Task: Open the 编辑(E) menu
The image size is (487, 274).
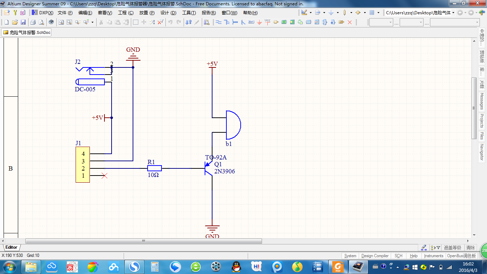Action: pos(85,12)
